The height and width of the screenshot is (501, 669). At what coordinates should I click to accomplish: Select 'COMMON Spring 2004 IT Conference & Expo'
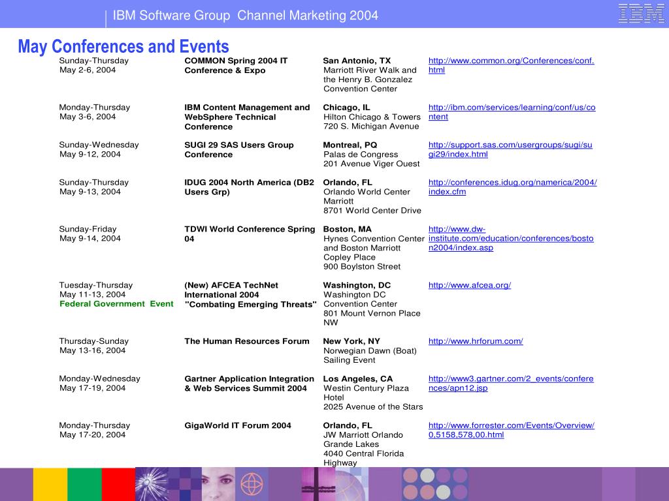[x=236, y=65]
